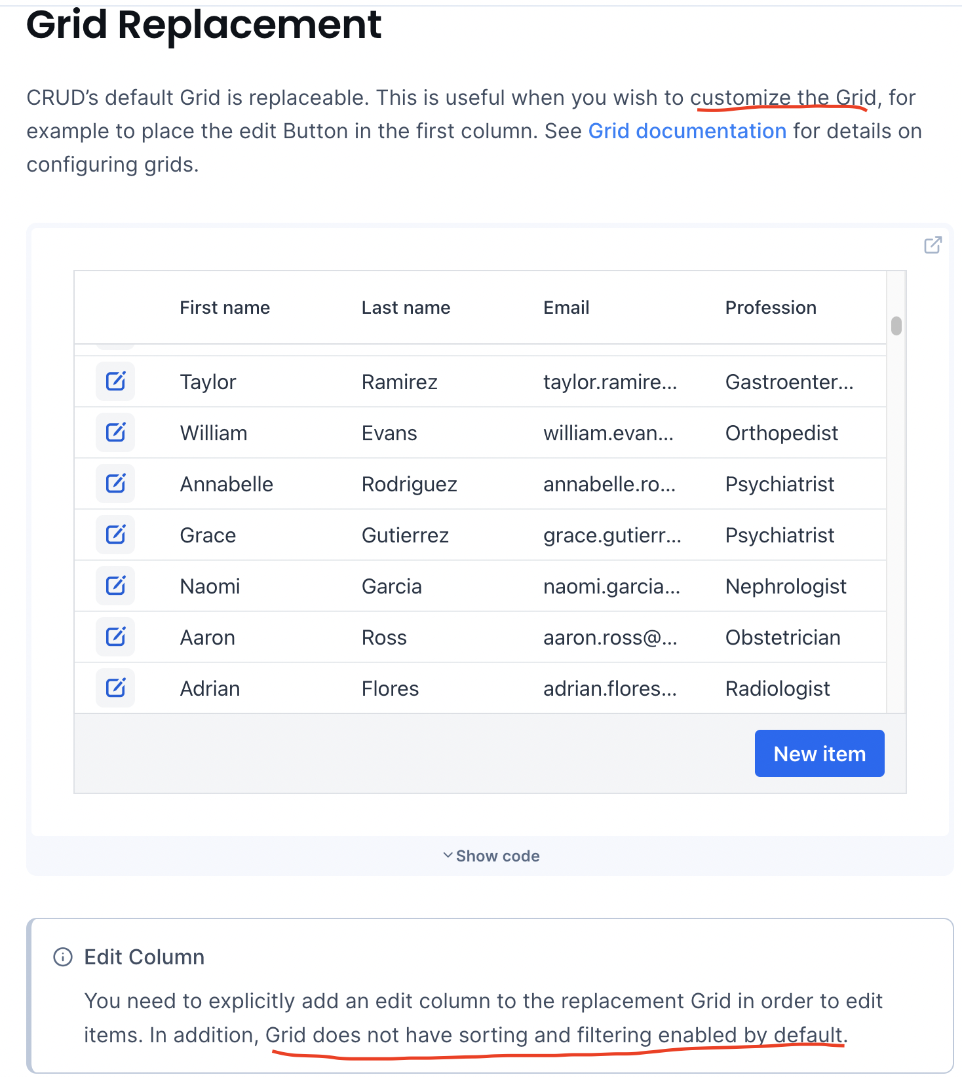This screenshot has height=1077, width=962.
Task: Edit Annabelle Rodriguez's record
Action: 115,483
